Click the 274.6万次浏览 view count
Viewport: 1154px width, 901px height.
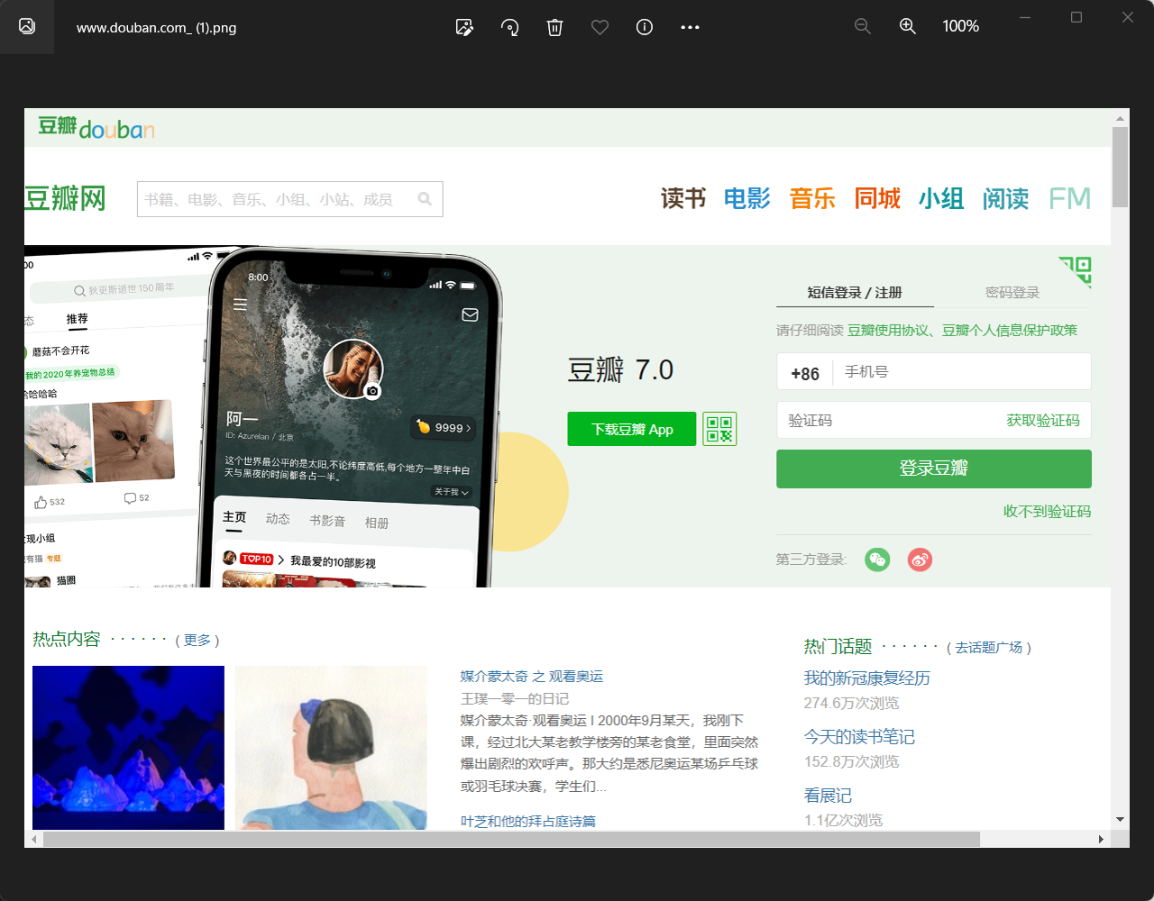[x=851, y=703]
